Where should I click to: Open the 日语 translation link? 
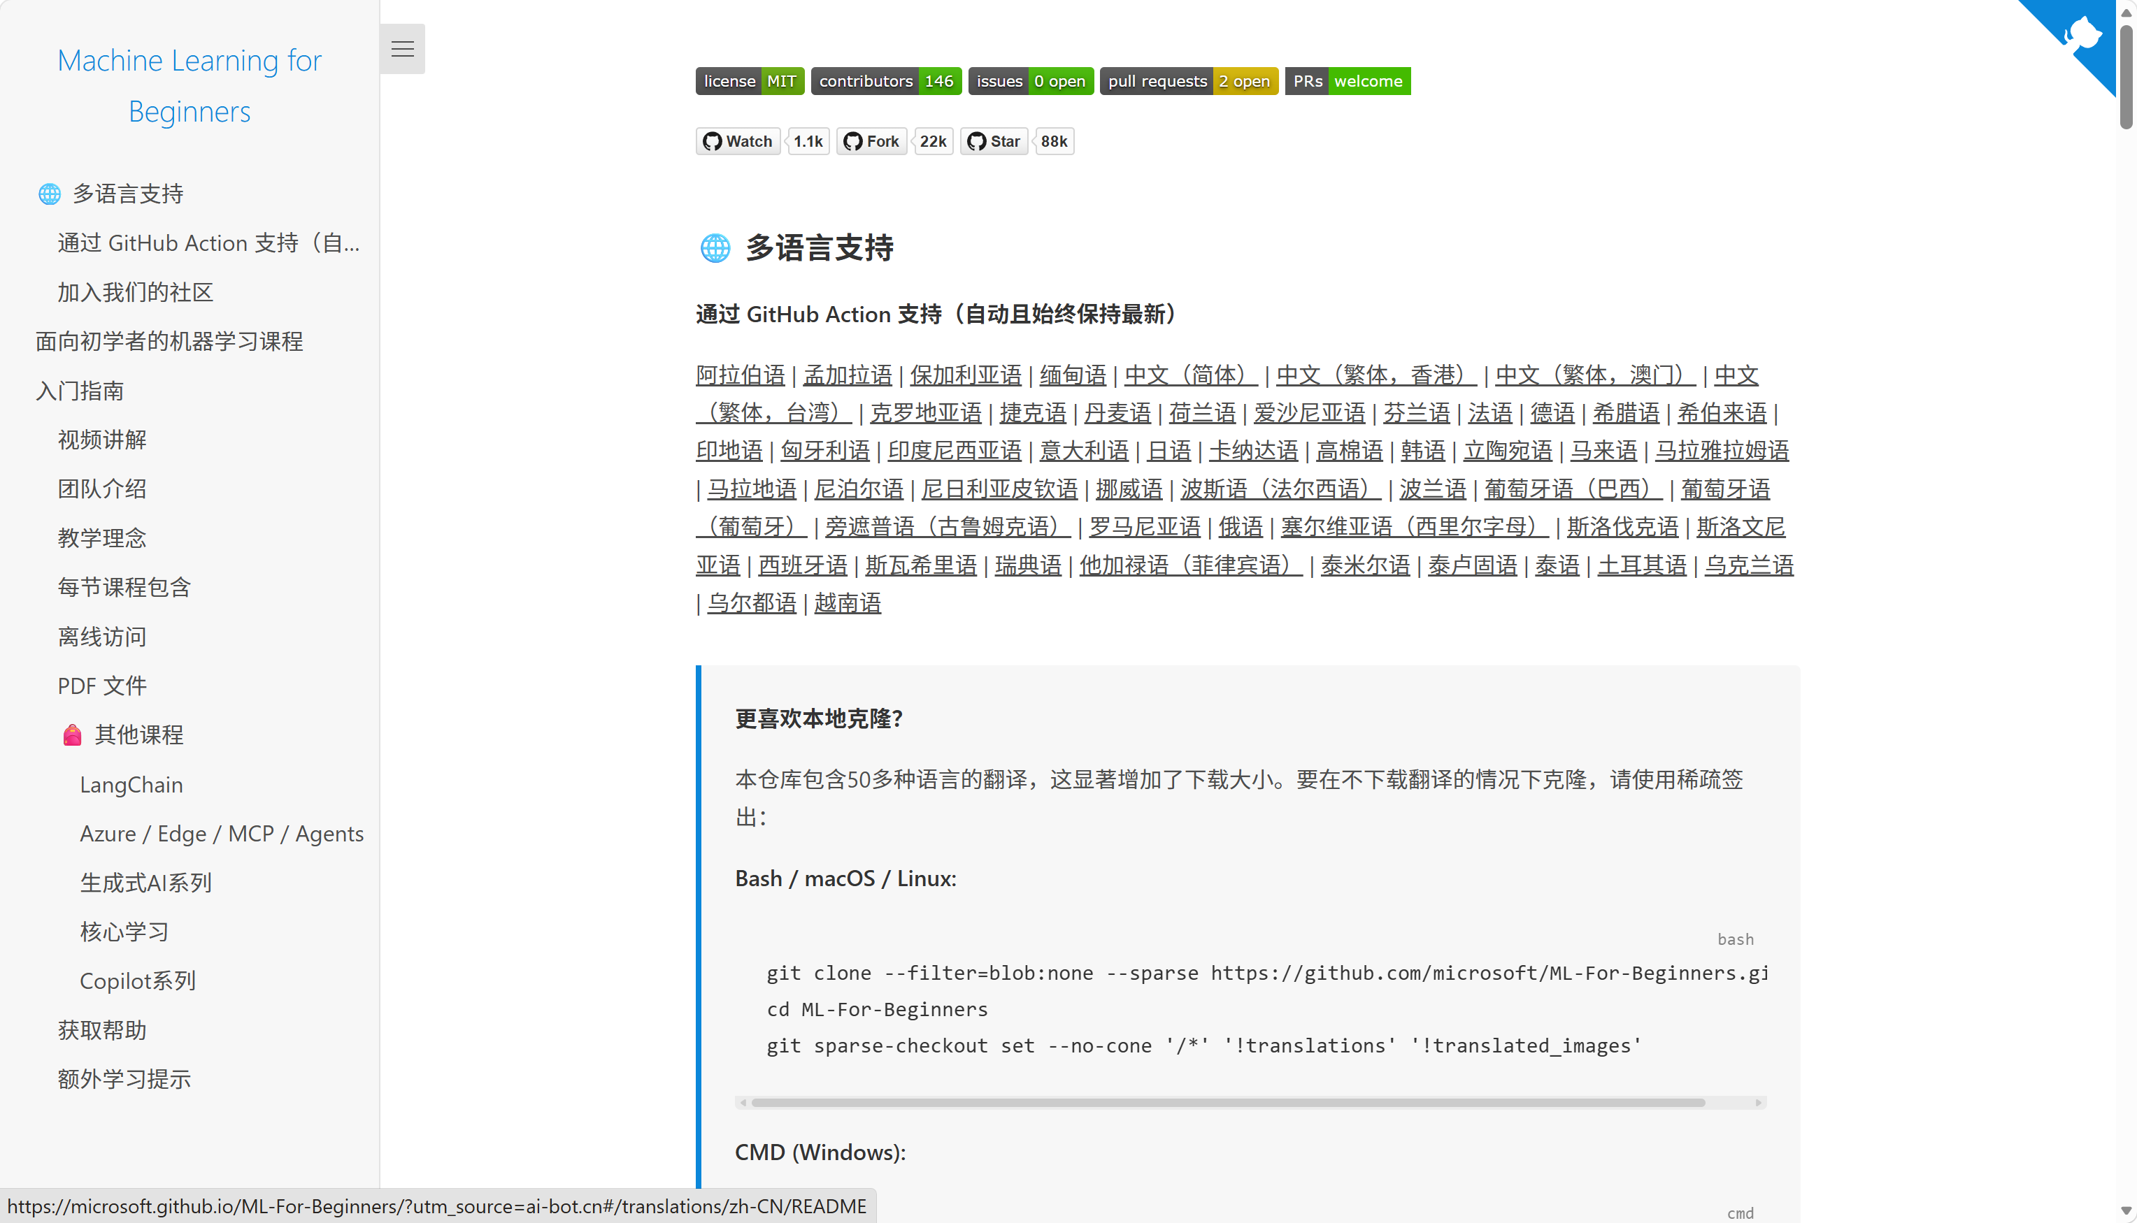point(1169,450)
